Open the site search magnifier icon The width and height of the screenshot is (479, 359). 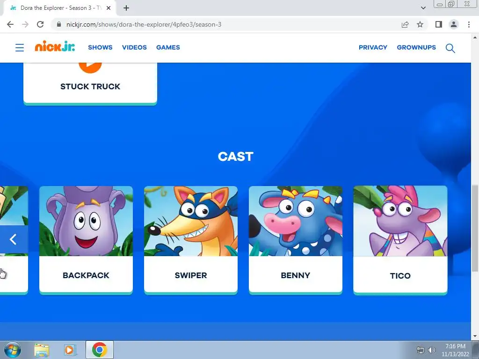pos(450,48)
